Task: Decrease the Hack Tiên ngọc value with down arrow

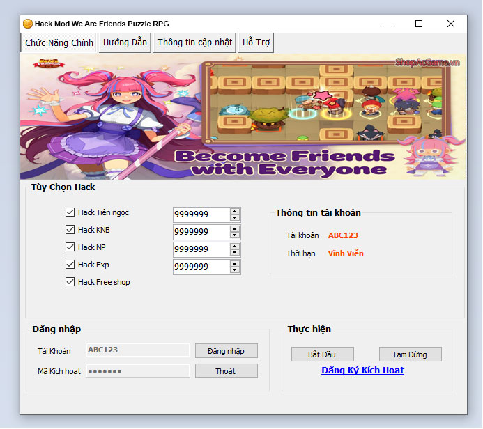Action: pyautogui.click(x=235, y=217)
